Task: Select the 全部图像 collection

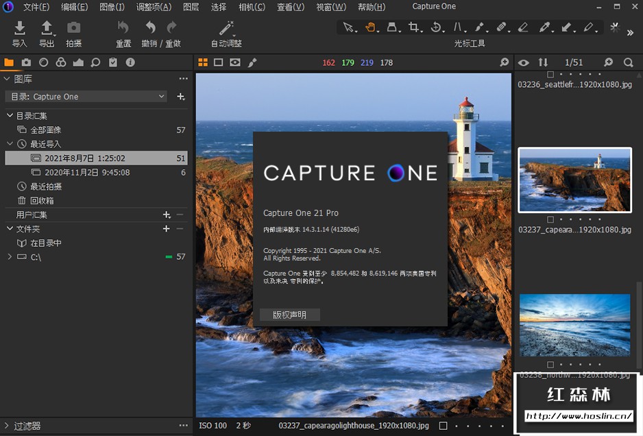Action: coord(45,130)
